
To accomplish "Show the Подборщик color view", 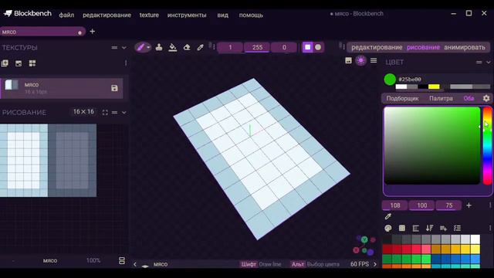I will [402, 98].
